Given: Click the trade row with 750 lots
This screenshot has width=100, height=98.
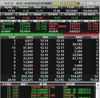Looking at the screenshot, I should pyautogui.click(x=47, y=90).
